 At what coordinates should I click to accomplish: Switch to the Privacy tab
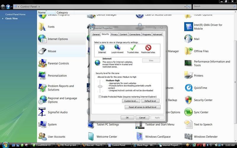pos(114,34)
